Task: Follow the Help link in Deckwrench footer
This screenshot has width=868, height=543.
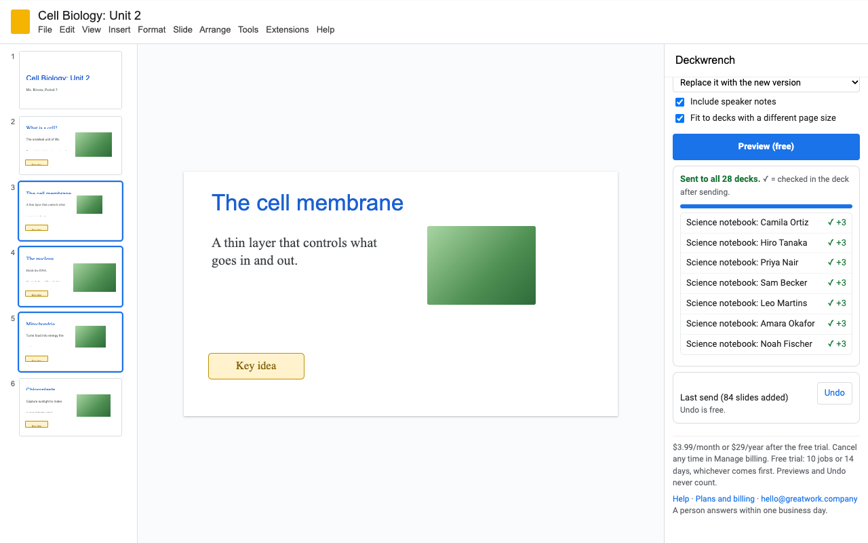Action: [x=681, y=499]
